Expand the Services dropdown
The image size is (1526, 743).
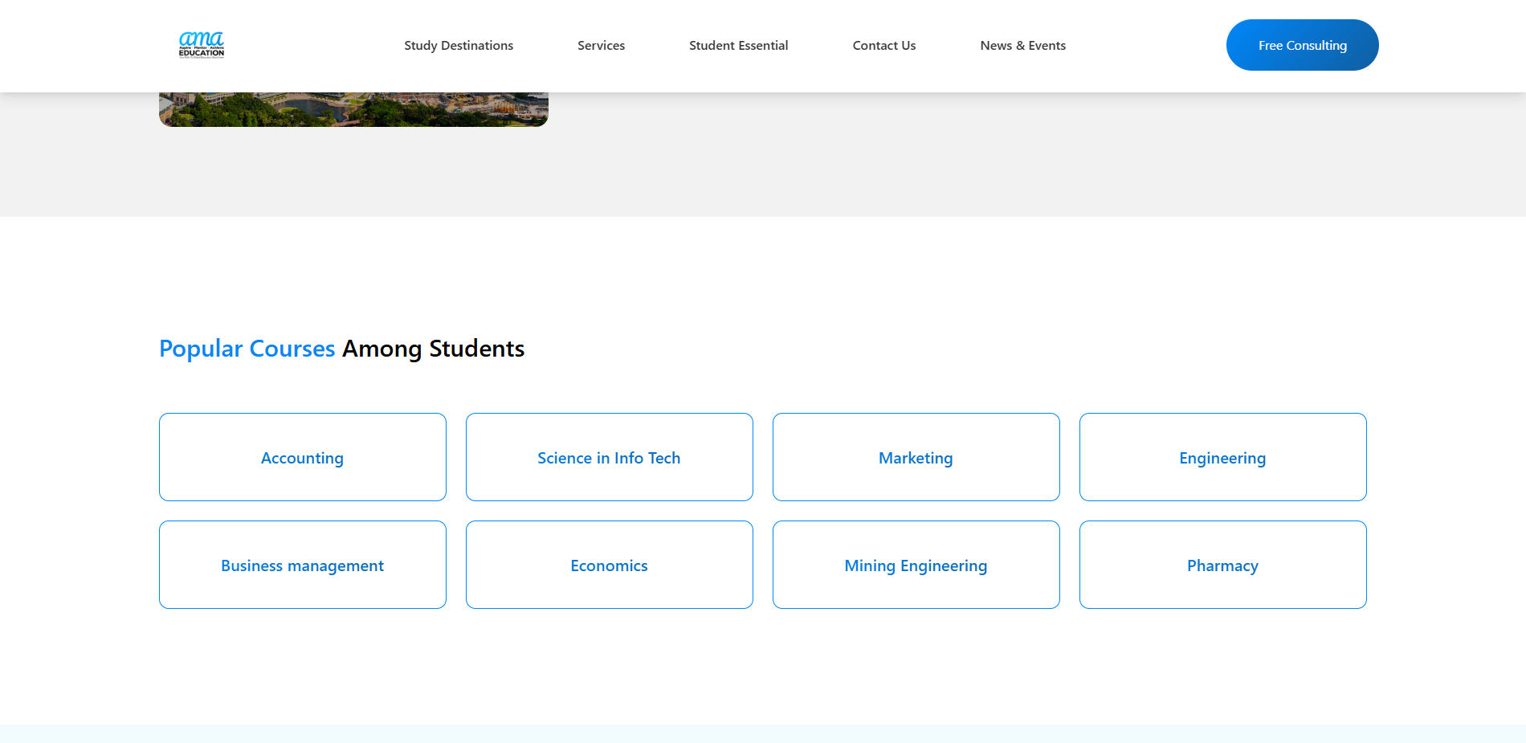(x=601, y=45)
